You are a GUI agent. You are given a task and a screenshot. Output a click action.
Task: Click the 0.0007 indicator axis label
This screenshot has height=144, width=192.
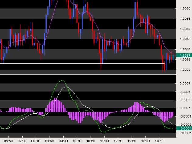[x=185, y=84]
